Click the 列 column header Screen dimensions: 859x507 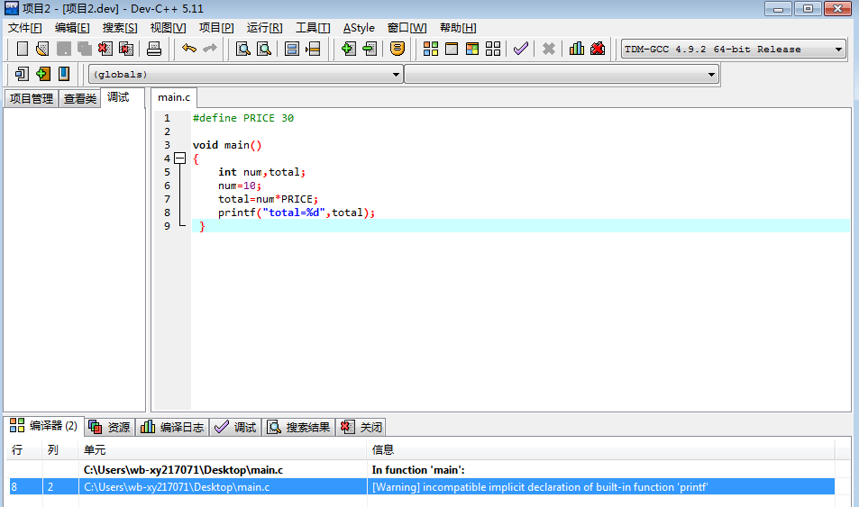click(60, 450)
